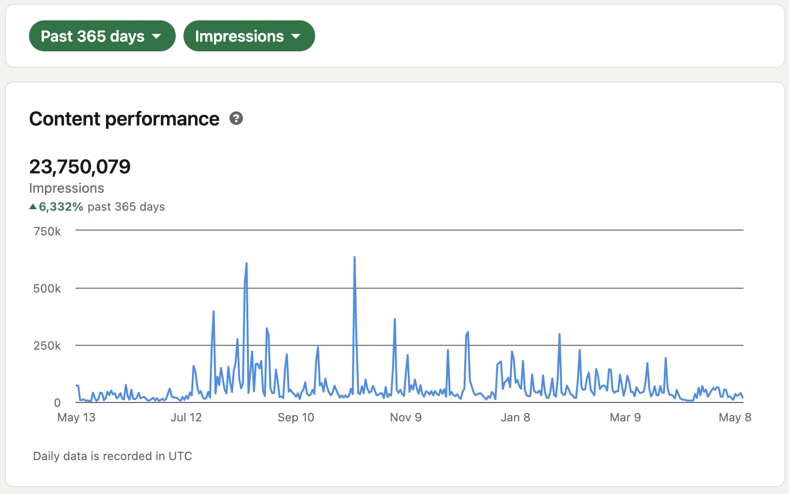Click the 6,332% growth percentage text

pyautogui.click(x=61, y=207)
